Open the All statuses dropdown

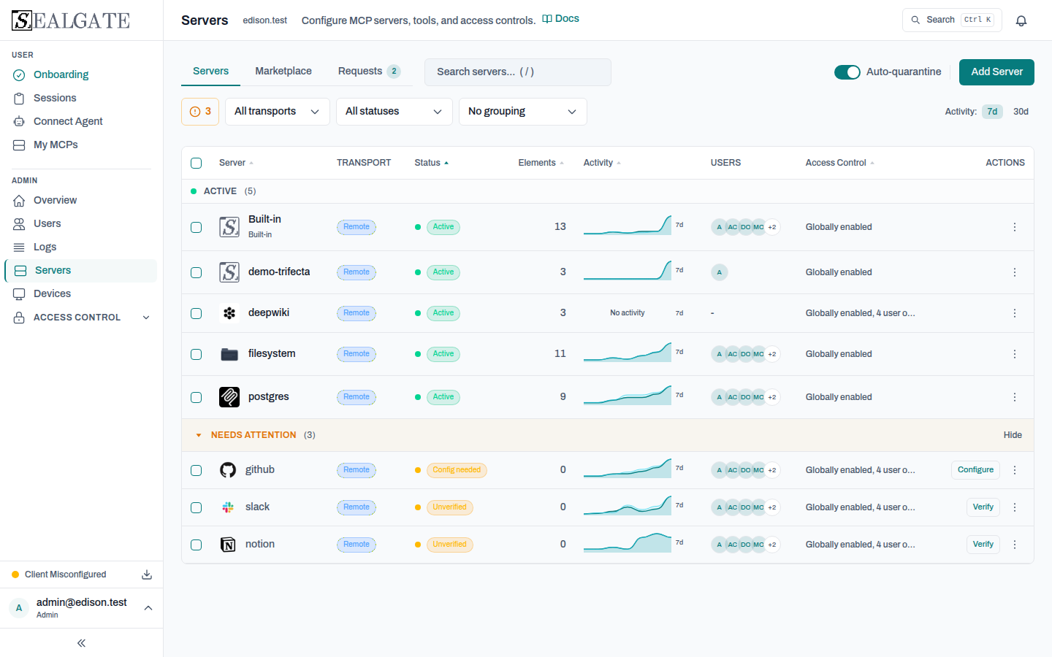[394, 112]
